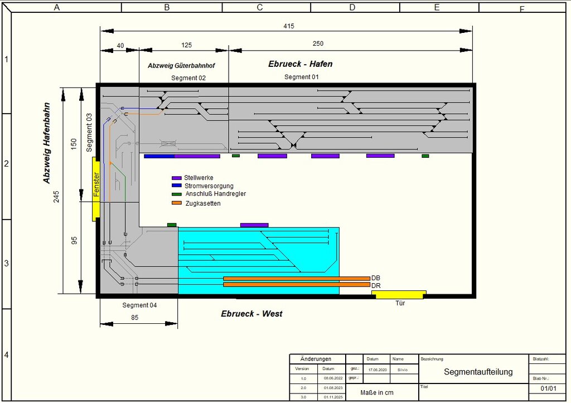Click the blue power supply bar under Segment 02
The height and width of the screenshot is (403, 571).
[159, 156]
